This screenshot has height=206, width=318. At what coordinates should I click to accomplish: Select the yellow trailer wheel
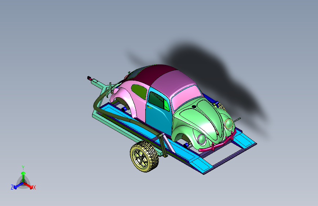144,156
